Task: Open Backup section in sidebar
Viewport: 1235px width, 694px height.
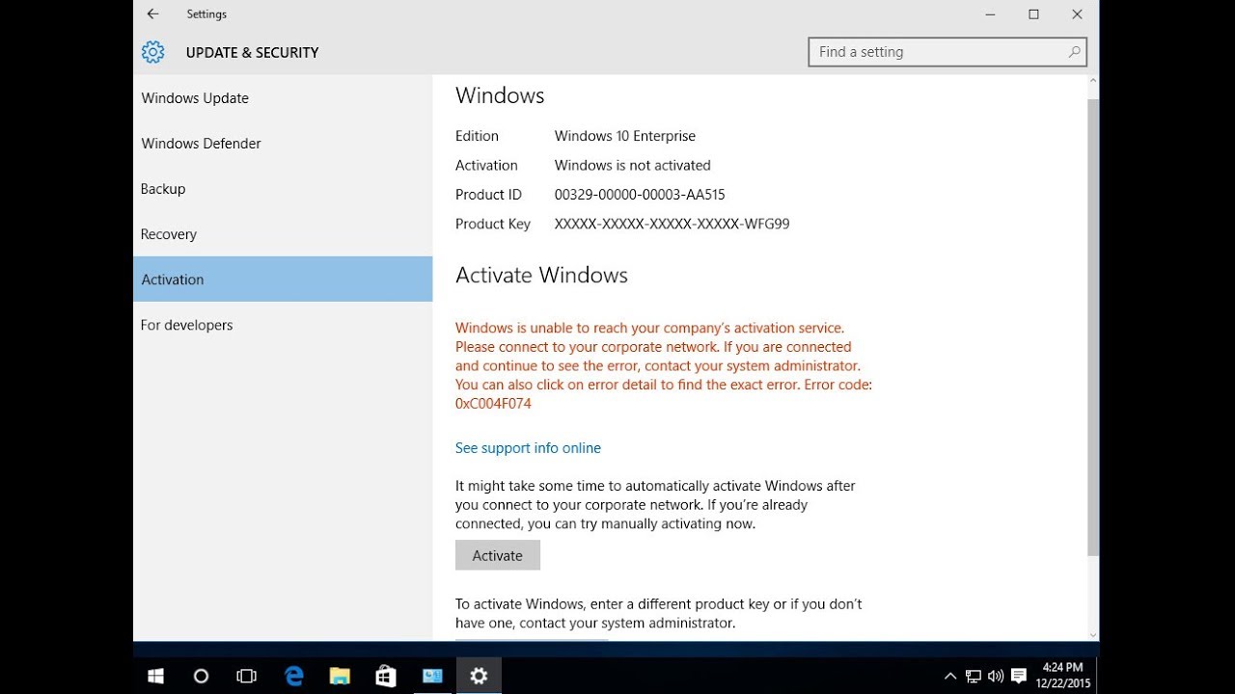Action: (283, 189)
